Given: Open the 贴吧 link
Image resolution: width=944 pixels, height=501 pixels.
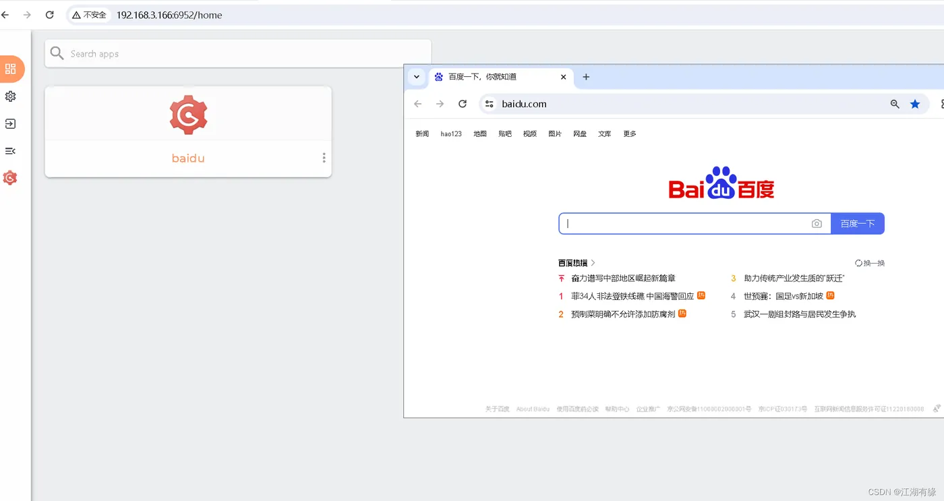Looking at the screenshot, I should [505, 134].
